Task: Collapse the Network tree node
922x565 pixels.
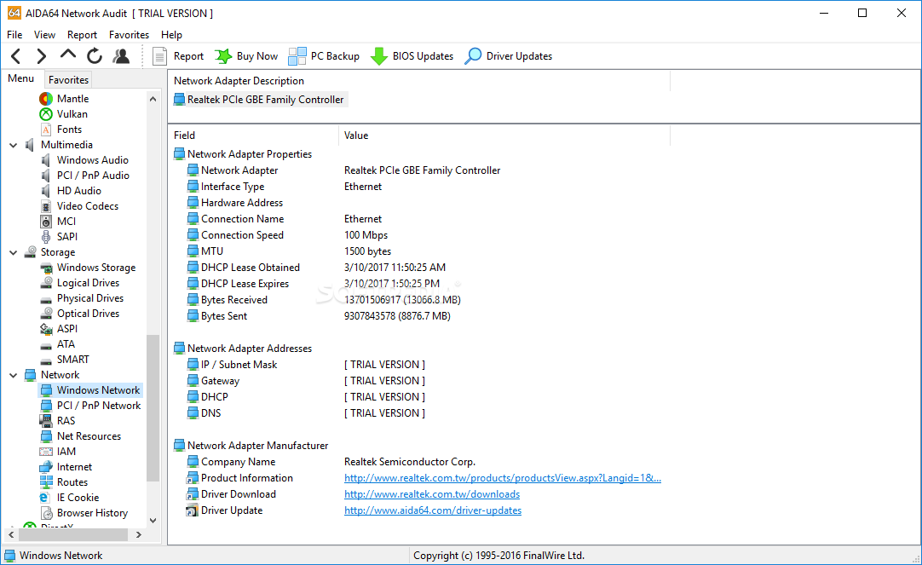Action: 14,375
